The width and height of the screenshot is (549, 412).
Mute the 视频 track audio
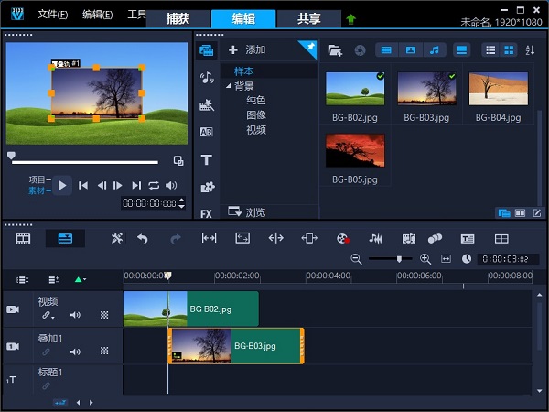coord(75,315)
